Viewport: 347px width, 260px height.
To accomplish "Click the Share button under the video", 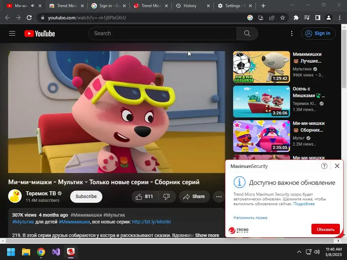I will point(194,197).
